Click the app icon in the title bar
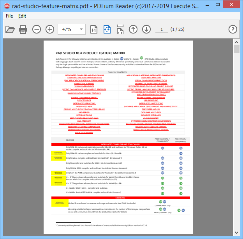 pyautogui.click(x=7, y=6)
